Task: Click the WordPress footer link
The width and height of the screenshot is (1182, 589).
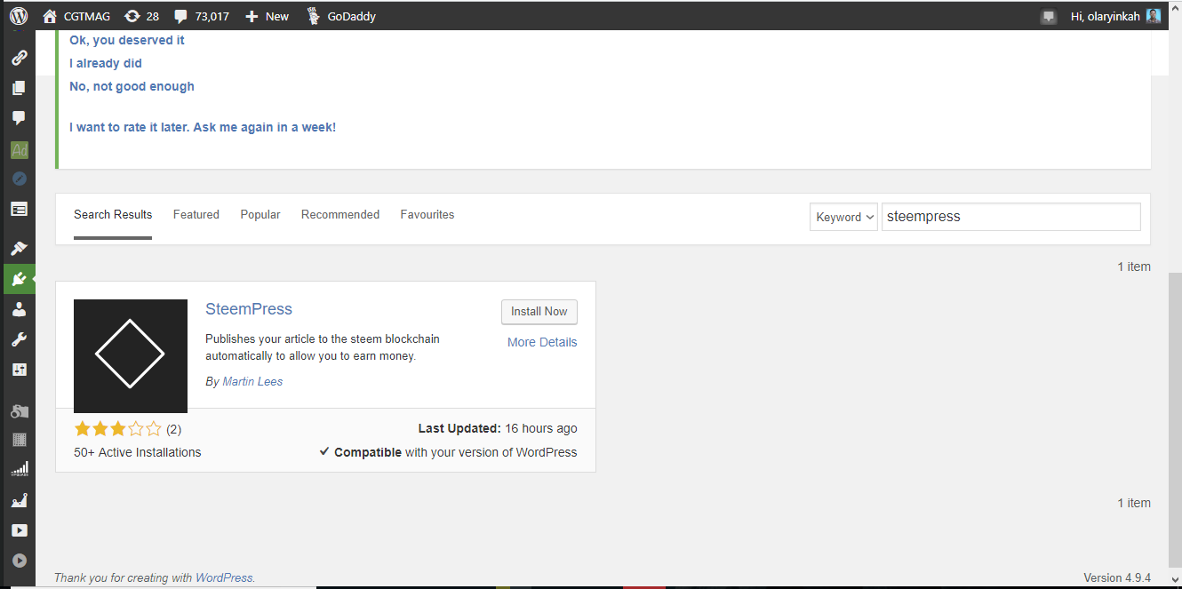Action: [224, 577]
